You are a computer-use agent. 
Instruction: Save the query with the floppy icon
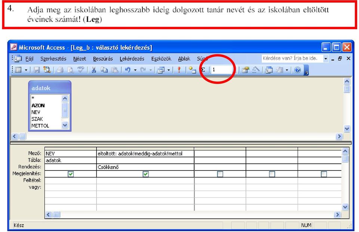(x=37, y=70)
